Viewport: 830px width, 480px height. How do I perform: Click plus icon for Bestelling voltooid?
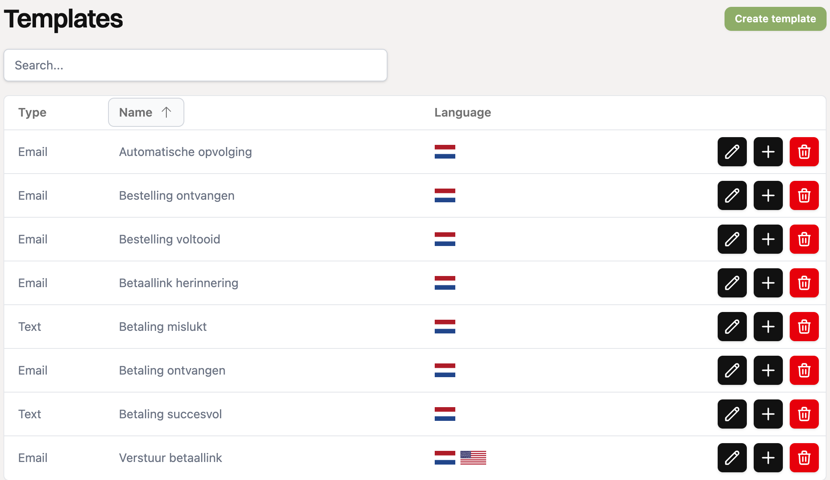pos(768,239)
